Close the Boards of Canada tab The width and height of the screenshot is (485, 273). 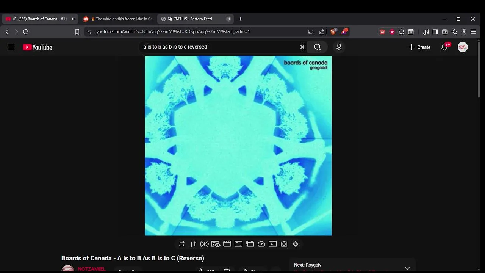tap(73, 19)
